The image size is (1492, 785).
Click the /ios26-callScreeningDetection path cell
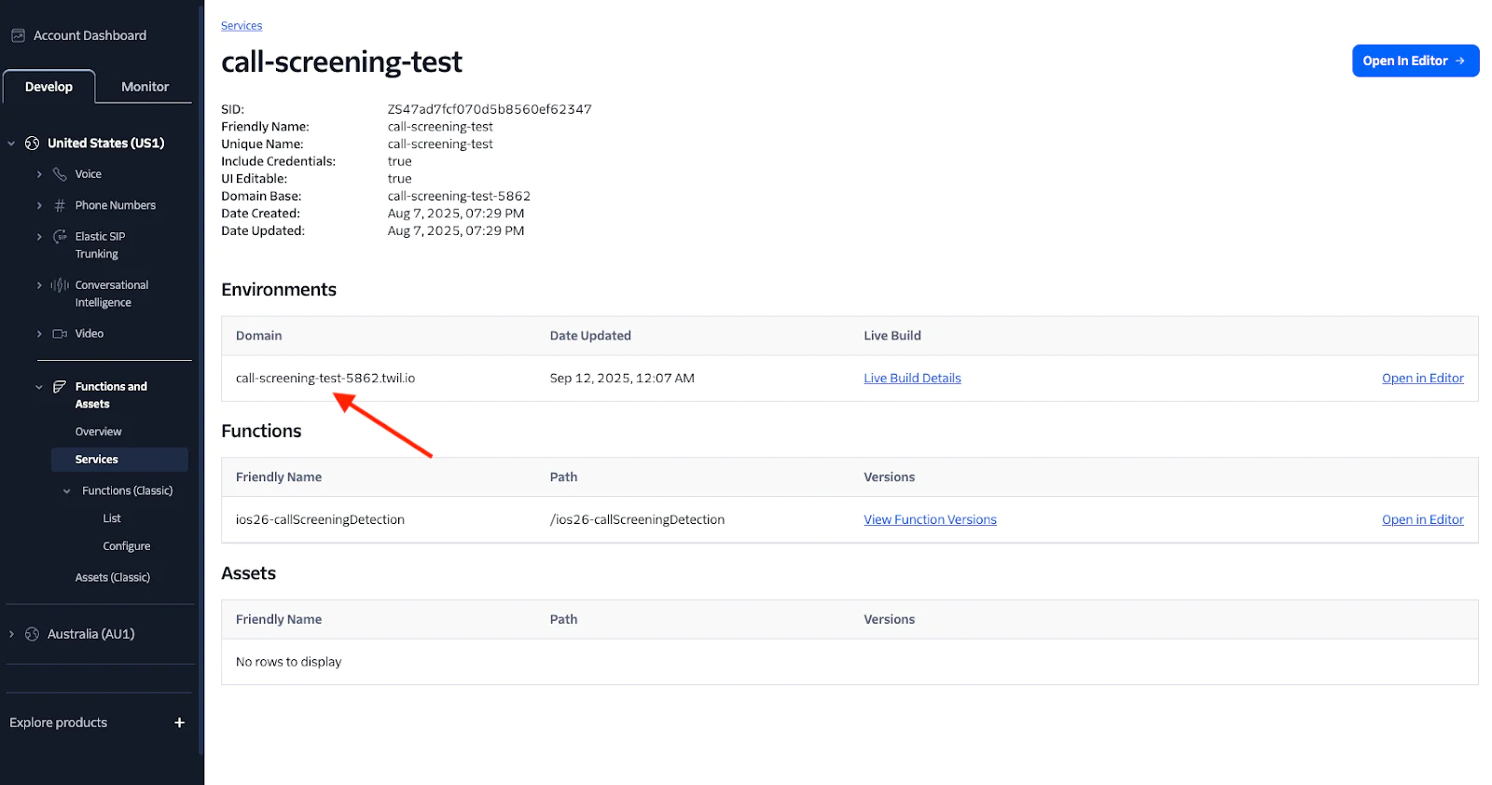(x=637, y=520)
